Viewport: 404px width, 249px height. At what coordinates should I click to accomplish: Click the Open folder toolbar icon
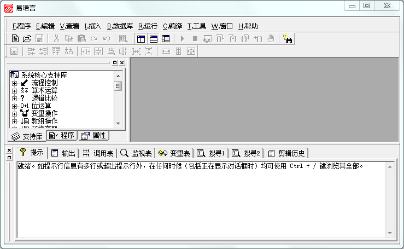tap(27, 39)
